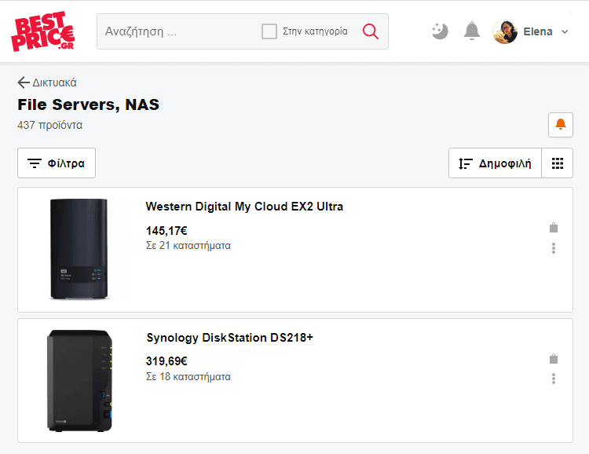Expand the Elena account dropdown chevron
589x454 pixels.
565,32
